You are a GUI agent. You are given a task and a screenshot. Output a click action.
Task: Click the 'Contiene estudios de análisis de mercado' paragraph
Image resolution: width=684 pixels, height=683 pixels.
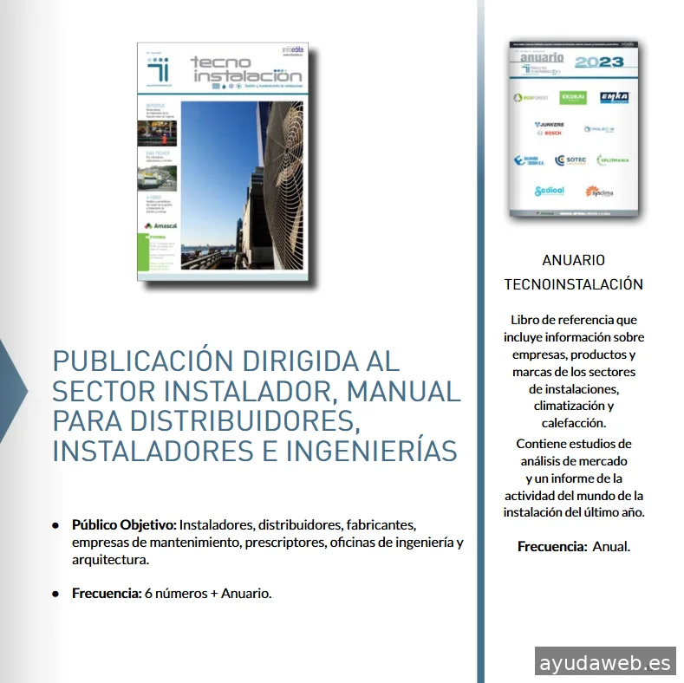(x=574, y=478)
